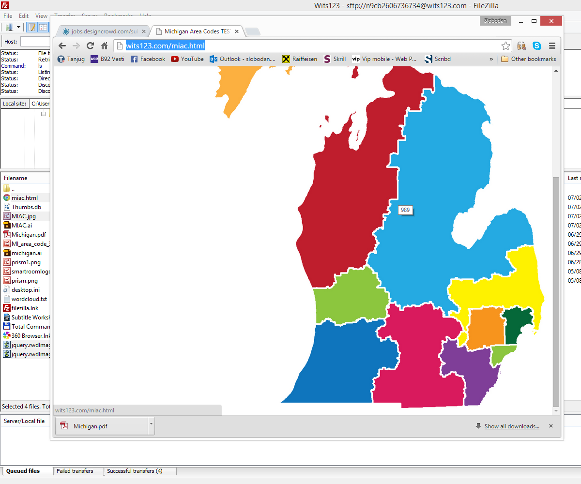Open Site Manager dropdown arrow
The image size is (581, 484).
coord(18,27)
